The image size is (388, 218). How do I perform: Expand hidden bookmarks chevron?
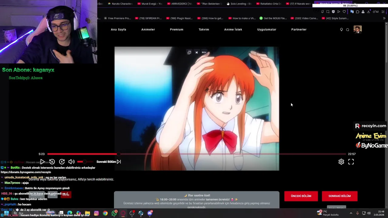click(x=384, y=18)
